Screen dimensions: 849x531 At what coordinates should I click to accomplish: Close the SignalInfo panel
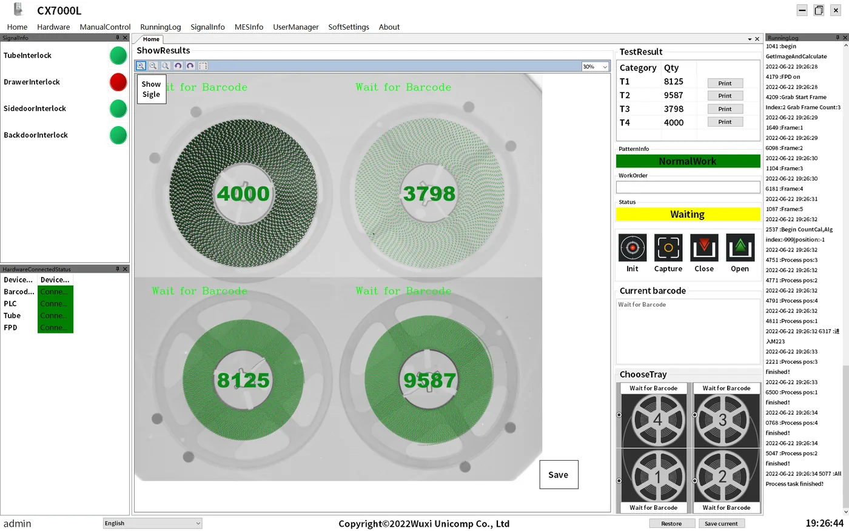126,38
